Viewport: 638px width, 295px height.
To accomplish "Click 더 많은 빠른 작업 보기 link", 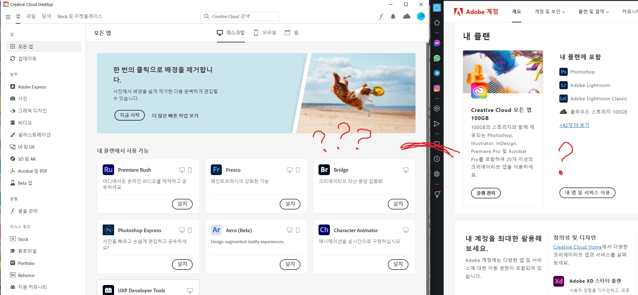I will [175, 116].
